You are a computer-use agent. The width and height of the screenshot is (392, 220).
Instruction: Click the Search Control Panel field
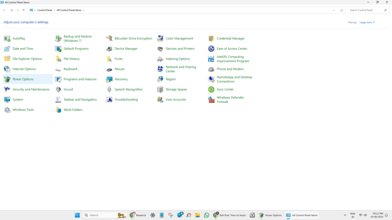[368, 10]
